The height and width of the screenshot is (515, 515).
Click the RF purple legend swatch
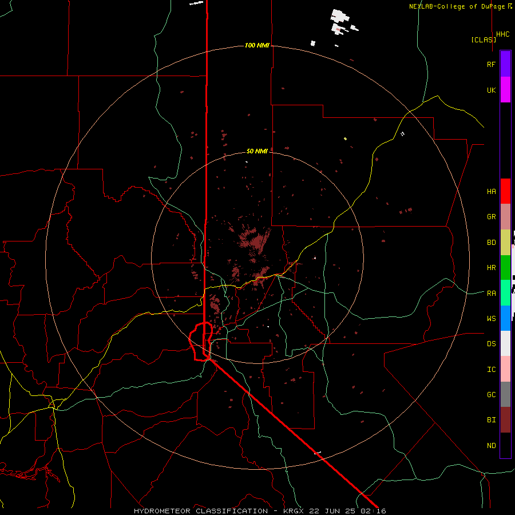click(x=505, y=64)
